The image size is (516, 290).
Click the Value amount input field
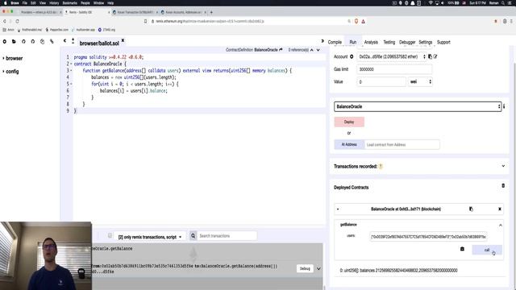click(381, 81)
